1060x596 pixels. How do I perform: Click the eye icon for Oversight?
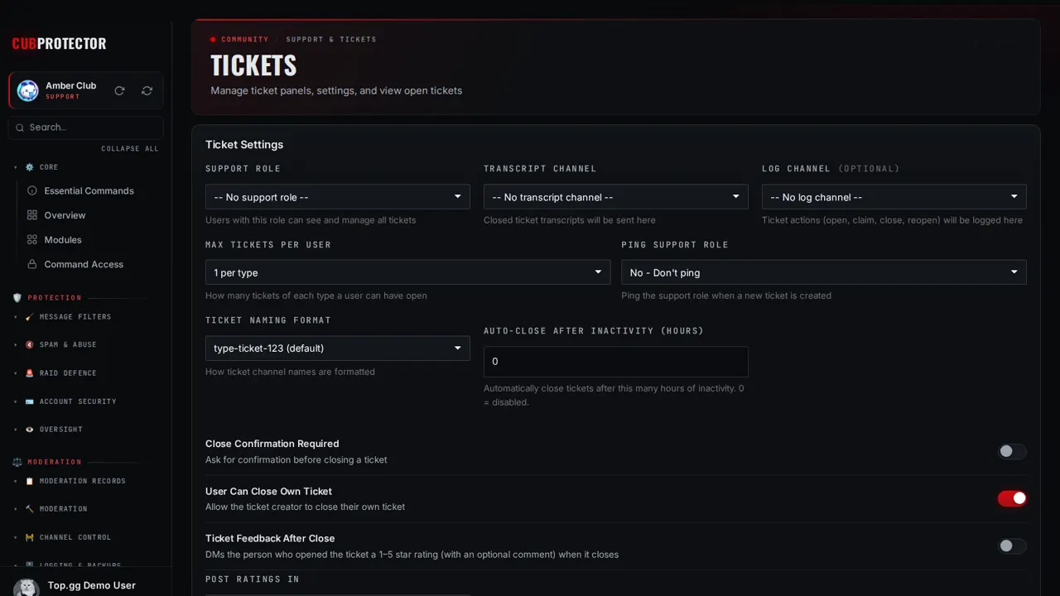click(30, 430)
